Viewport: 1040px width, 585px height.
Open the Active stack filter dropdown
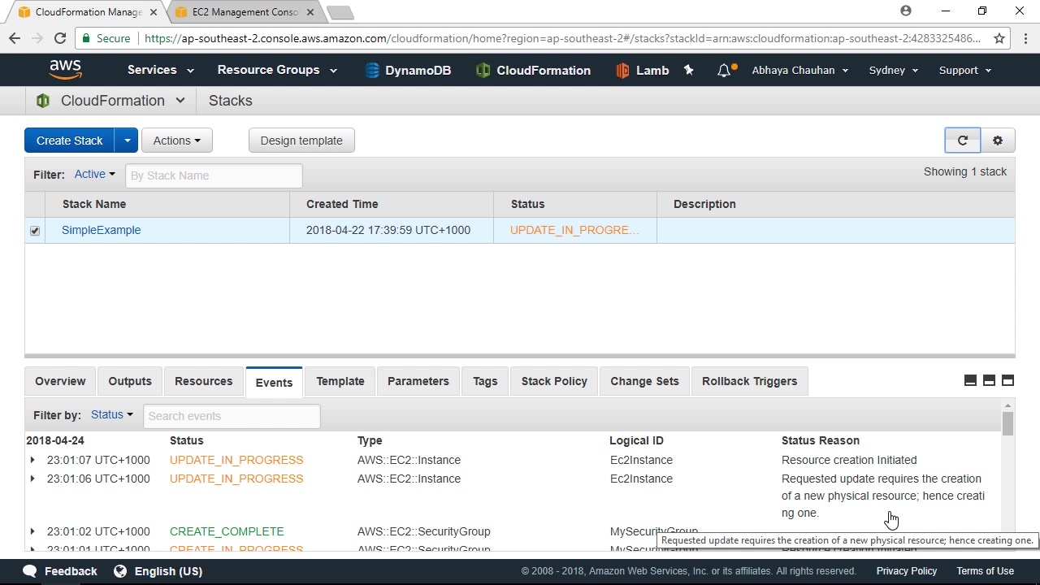95,174
